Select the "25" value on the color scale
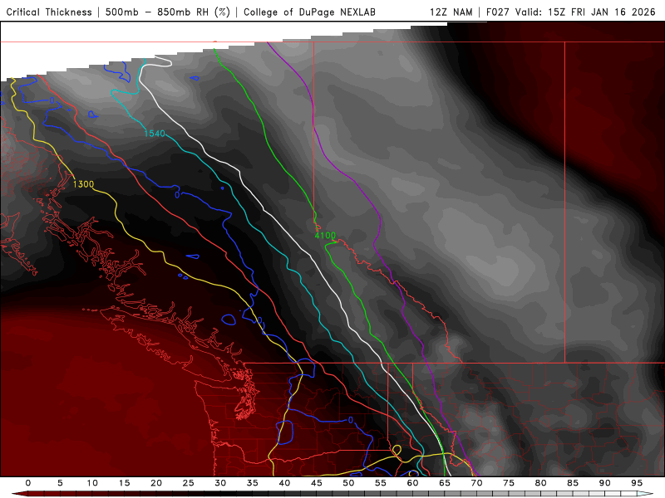This screenshot has height=498, width=665. coord(189,483)
